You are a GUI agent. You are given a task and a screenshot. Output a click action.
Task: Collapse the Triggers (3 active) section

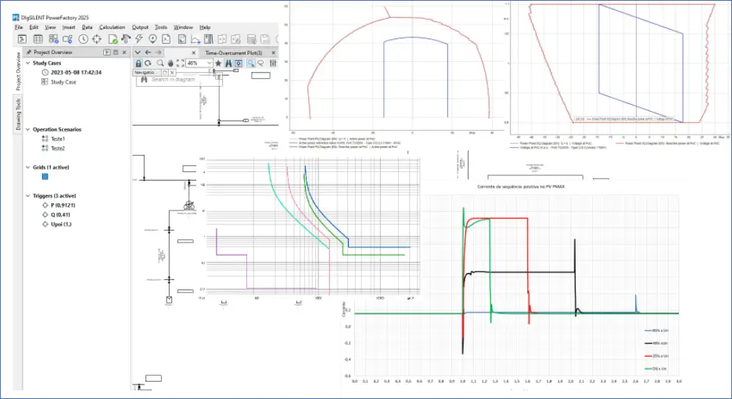[28, 196]
